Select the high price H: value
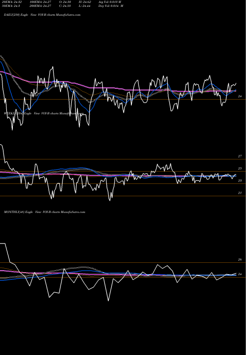Viewport: 246px width, 355px height. 85,2
